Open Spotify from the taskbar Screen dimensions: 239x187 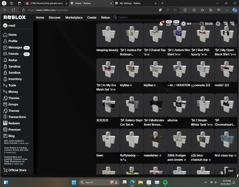click(x=165, y=182)
